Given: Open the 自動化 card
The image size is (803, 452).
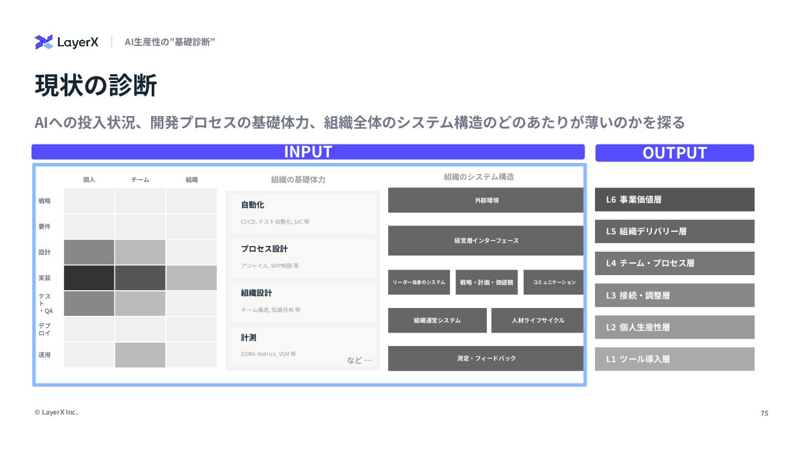Looking at the screenshot, I should pos(303,214).
